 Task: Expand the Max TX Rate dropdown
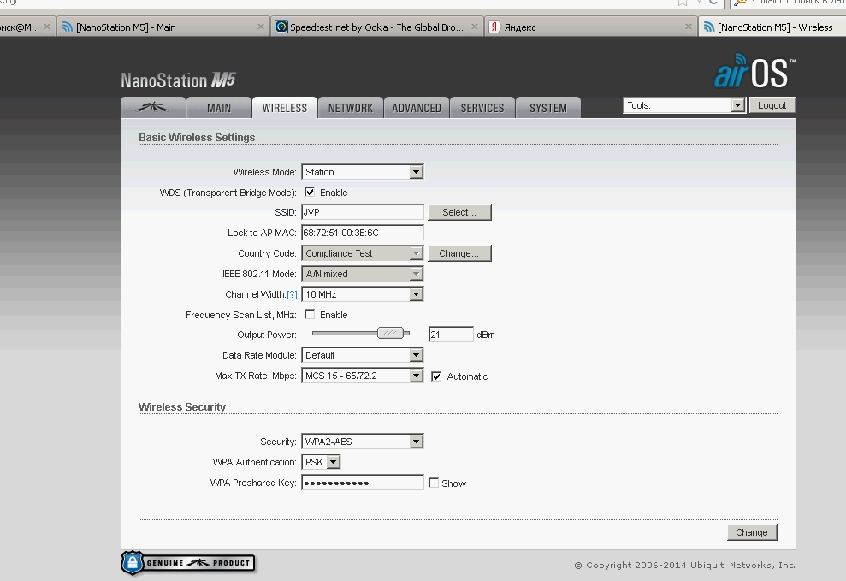(362, 376)
